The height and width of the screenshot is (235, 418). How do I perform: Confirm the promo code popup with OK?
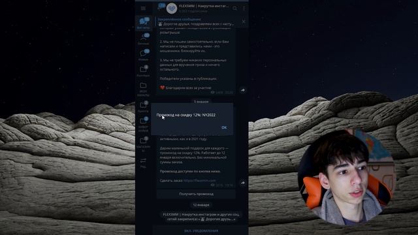(x=224, y=128)
